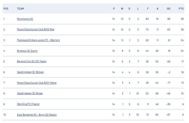Click the TEAM column header
Image resolution: width=189 pixels, height=123 pixels.
[x=21, y=9]
